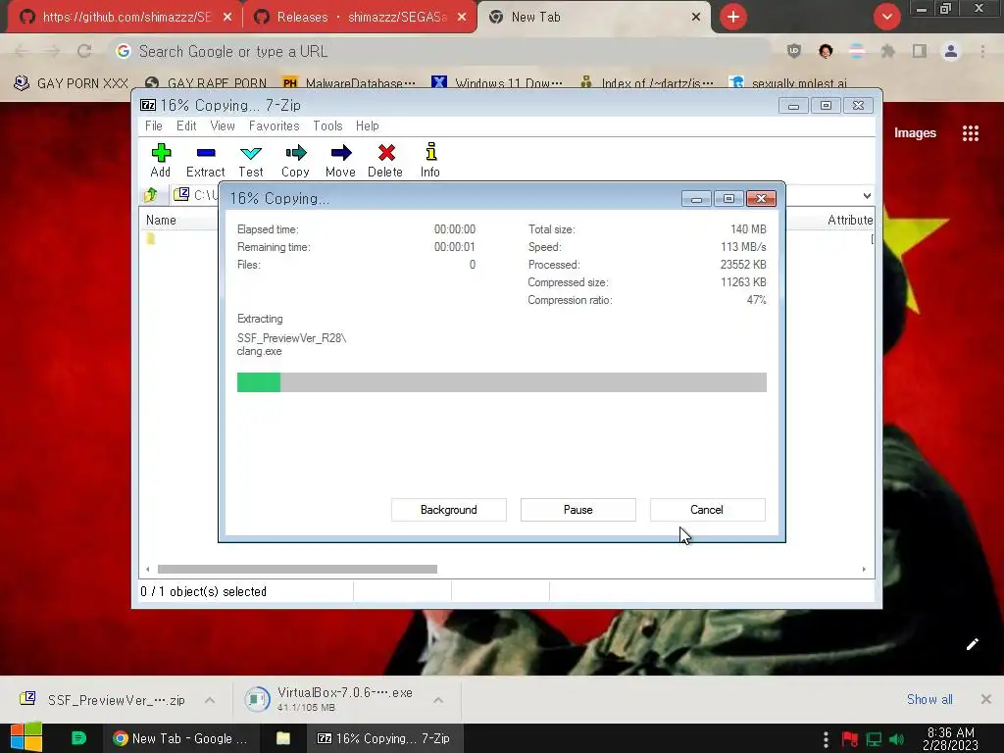Reload the page in Chrome

[x=84, y=51]
